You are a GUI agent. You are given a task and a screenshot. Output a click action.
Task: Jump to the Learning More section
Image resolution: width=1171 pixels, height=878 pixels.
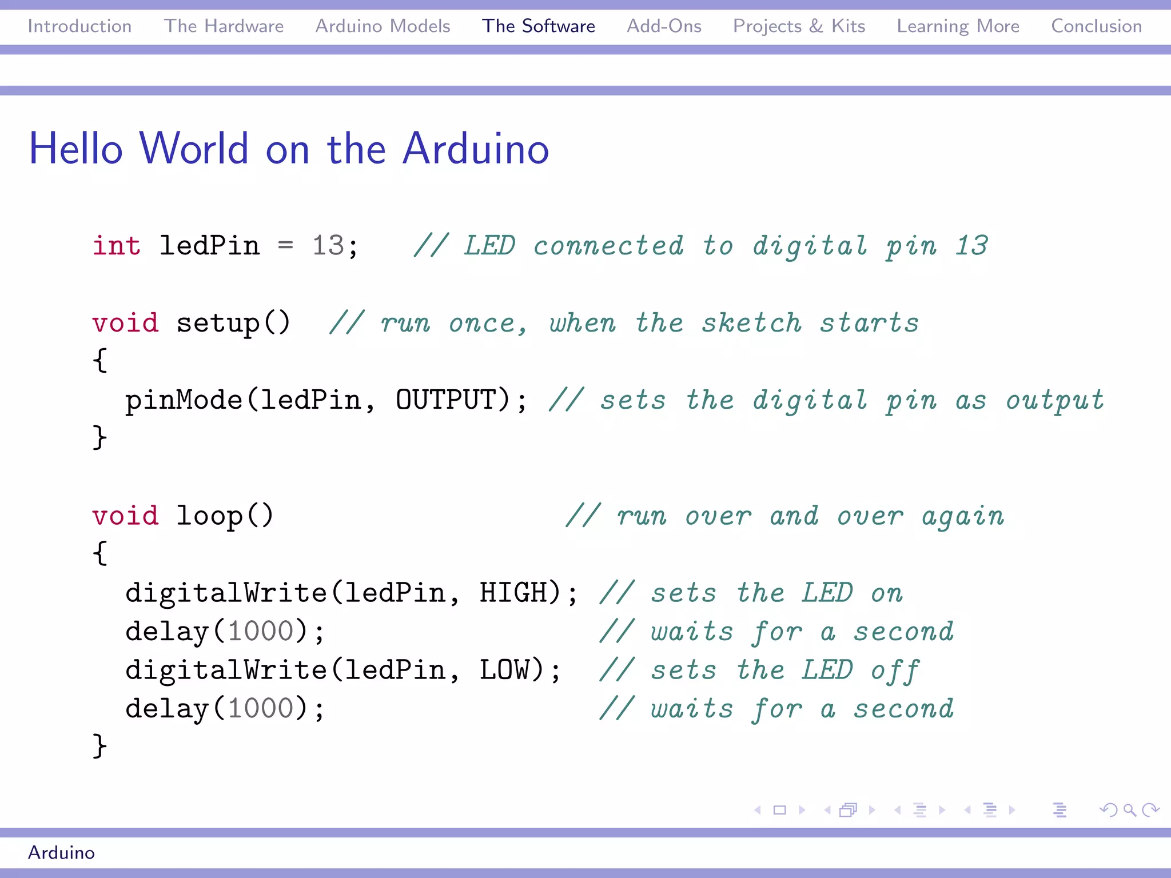[x=958, y=26]
